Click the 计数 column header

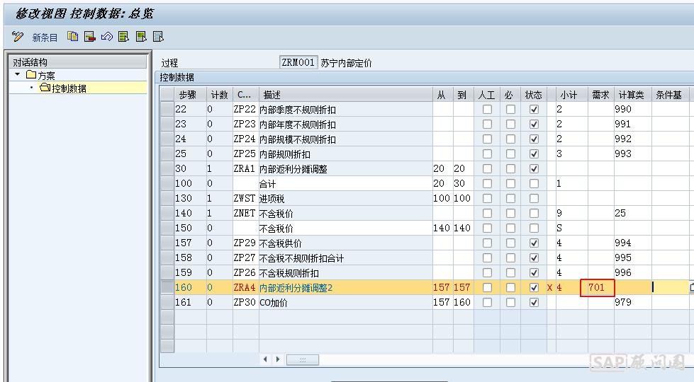coord(220,95)
